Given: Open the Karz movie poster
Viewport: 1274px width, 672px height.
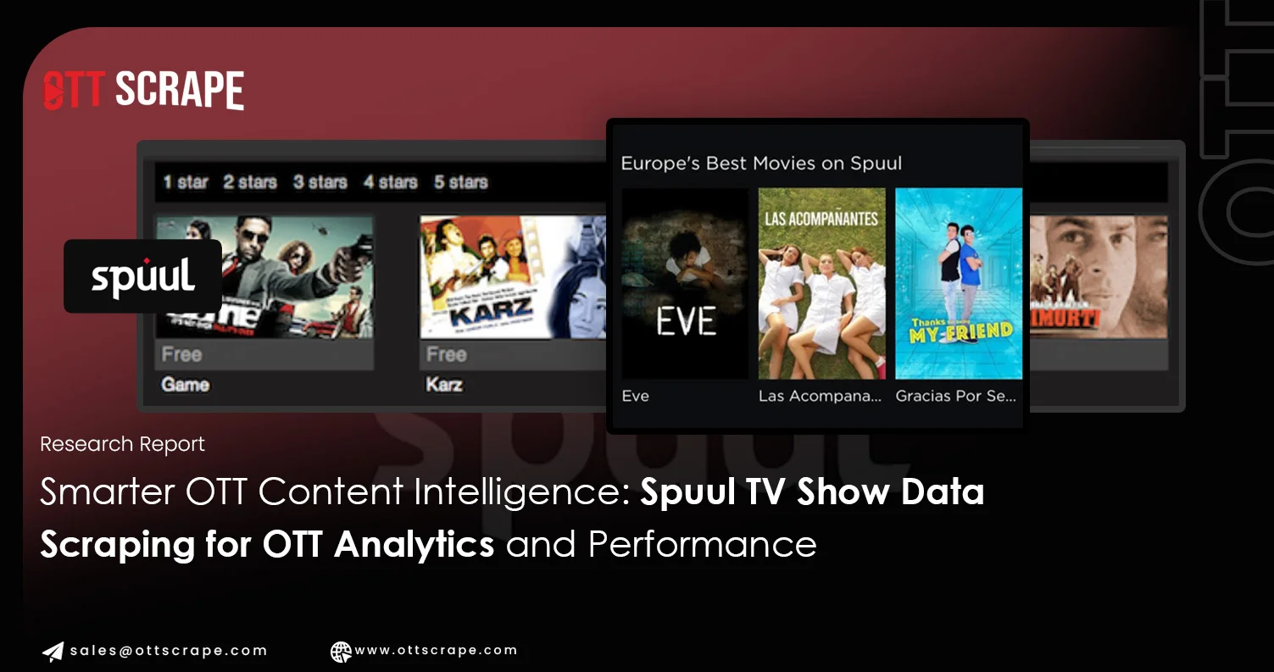Looking at the screenshot, I should [513, 277].
